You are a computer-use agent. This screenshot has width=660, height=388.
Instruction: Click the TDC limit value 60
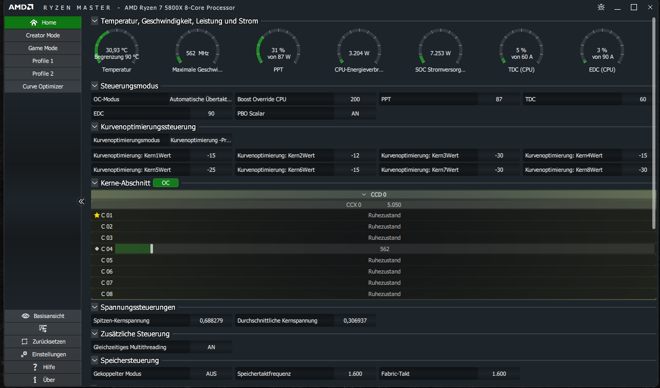point(643,99)
